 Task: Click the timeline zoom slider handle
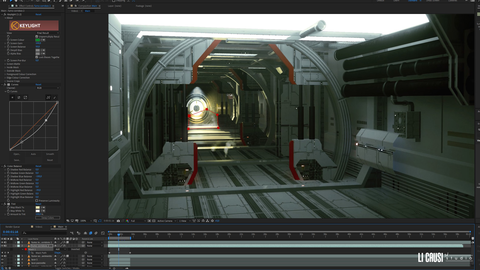[114, 268]
